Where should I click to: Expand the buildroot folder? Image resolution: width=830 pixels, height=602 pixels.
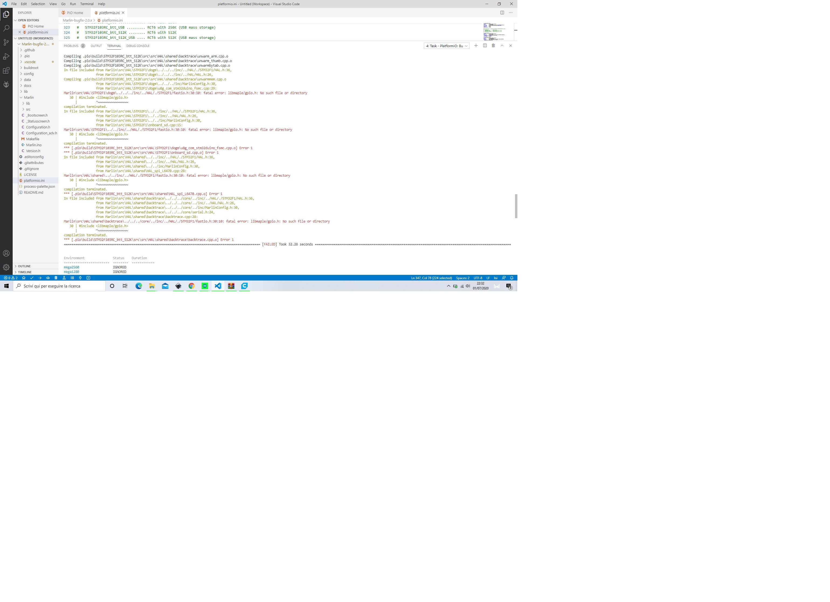[31, 68]
